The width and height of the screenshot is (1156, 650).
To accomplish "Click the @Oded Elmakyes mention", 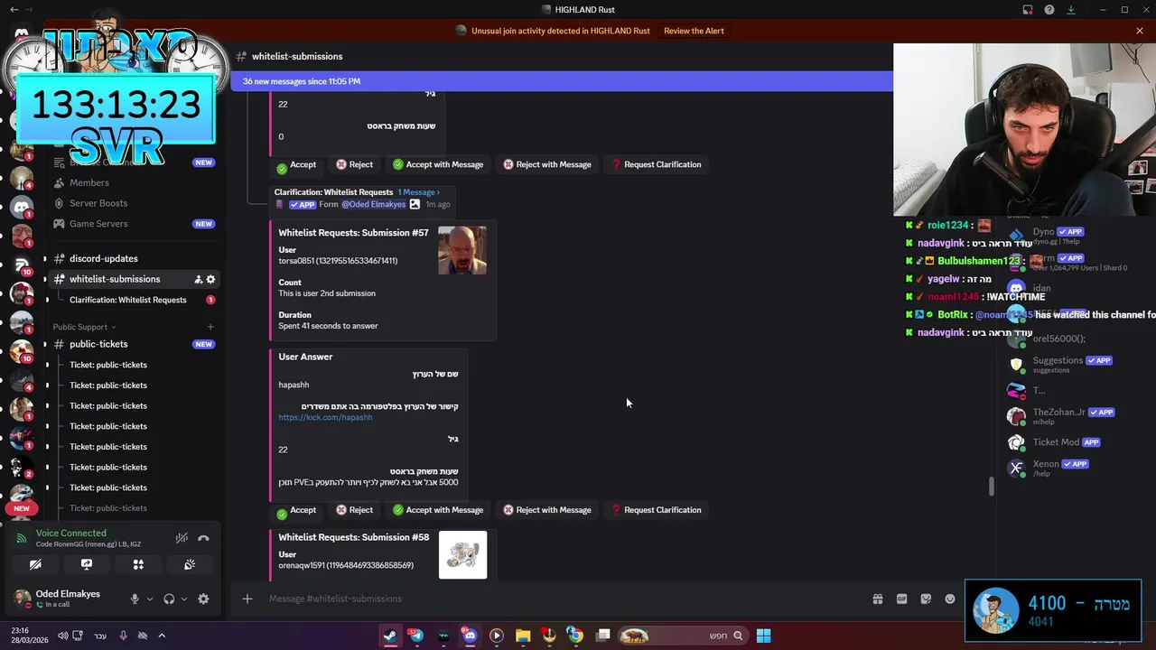I will click(373, 204).
